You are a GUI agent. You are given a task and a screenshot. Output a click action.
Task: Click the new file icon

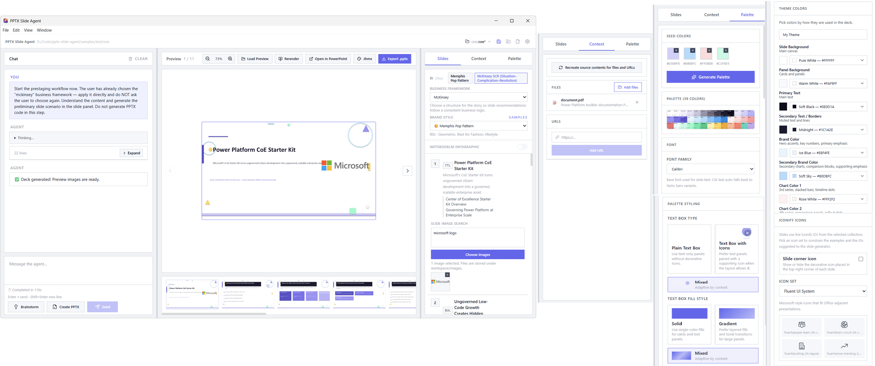(x=518, y=41)
